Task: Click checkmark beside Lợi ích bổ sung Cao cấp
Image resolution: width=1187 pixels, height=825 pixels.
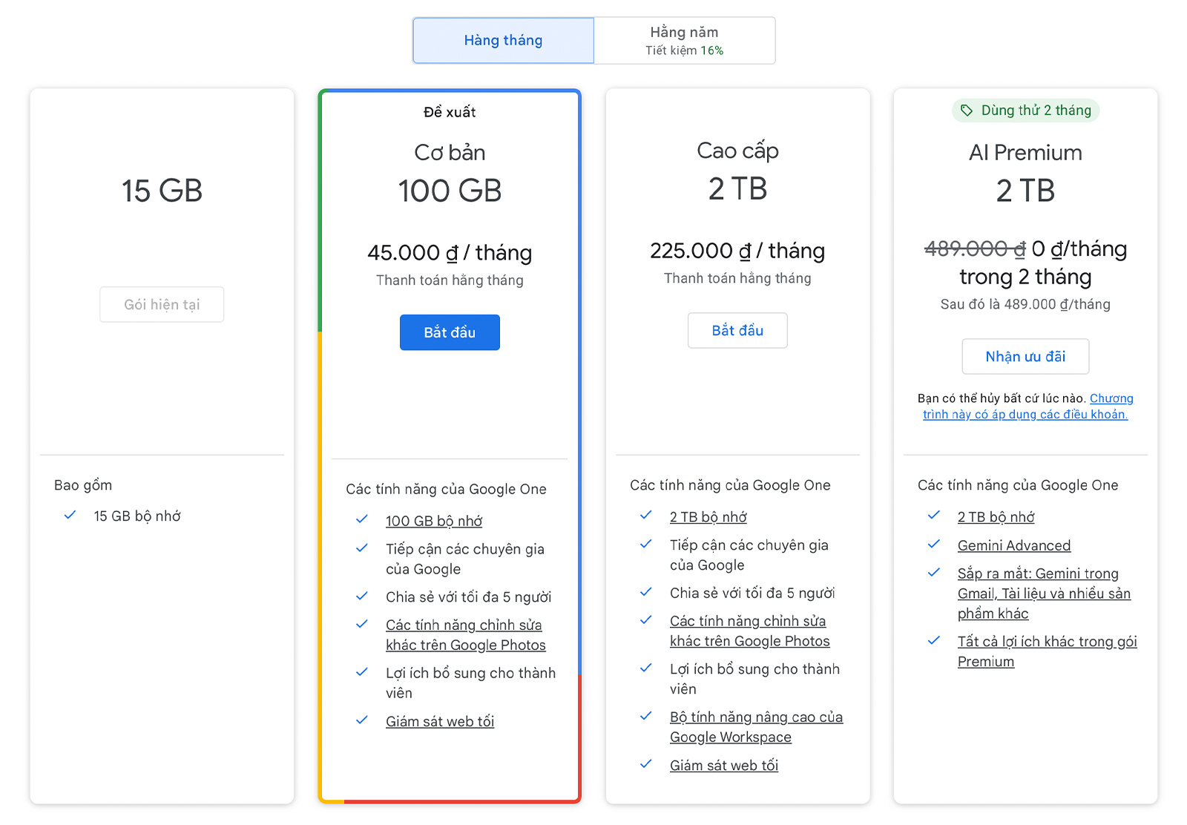Action: pyautogui.click(x=646, y=668)
